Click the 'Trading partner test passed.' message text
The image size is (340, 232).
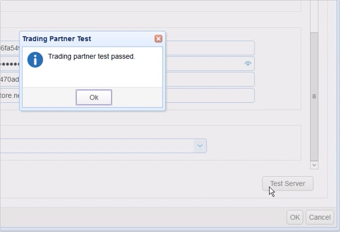point(91,56)
